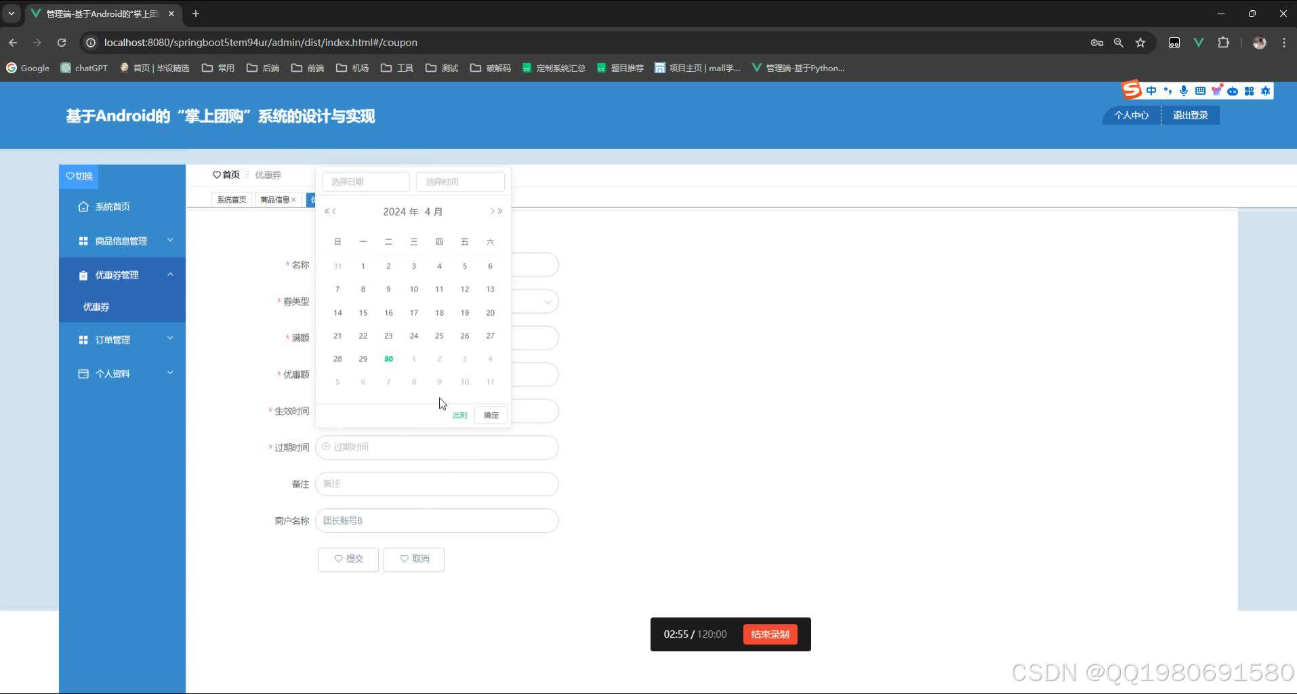Collapse 优惠券管理 menu chevron
The image size is (1297, 694).
(x=170, y=274)
